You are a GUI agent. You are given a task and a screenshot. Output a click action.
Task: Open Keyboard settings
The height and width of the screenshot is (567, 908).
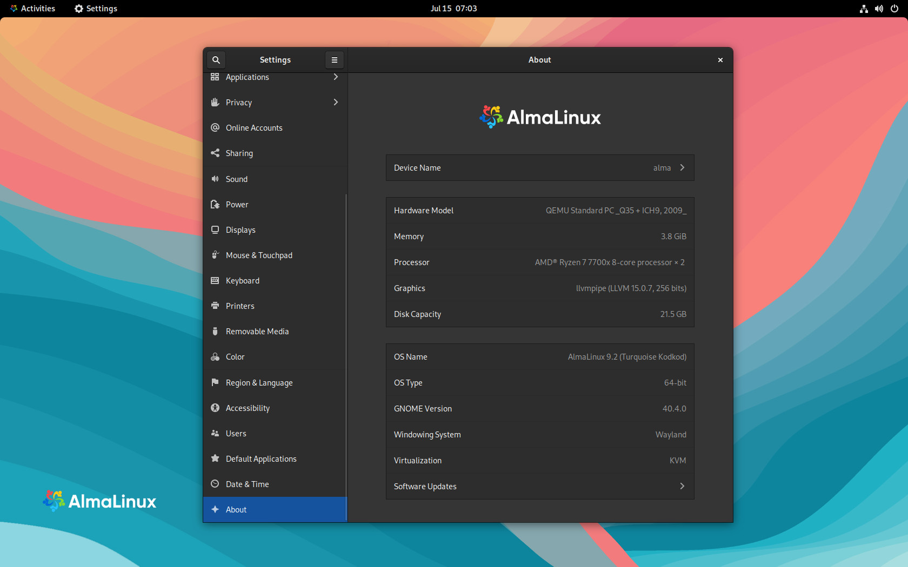click(275, 281)
